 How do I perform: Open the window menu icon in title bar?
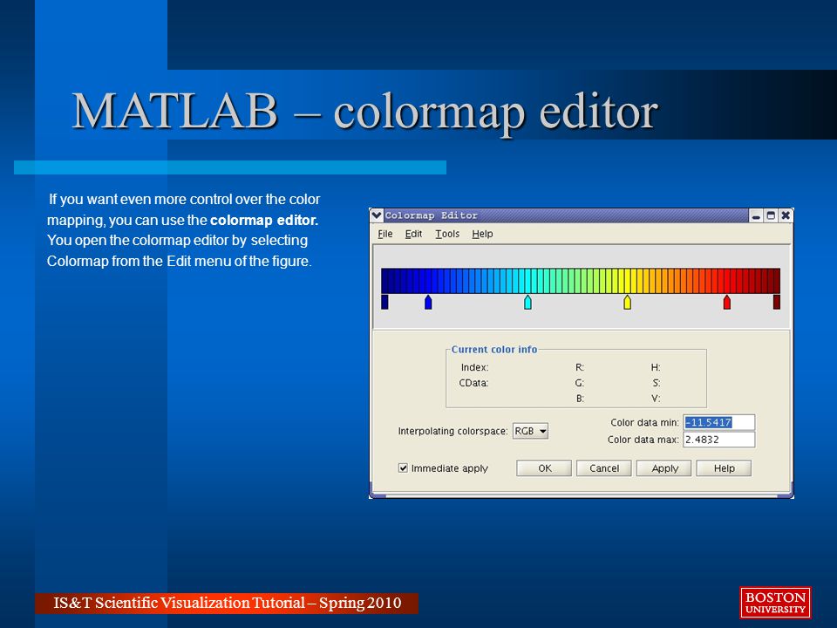pyautogui.click(x=377, y=215)
